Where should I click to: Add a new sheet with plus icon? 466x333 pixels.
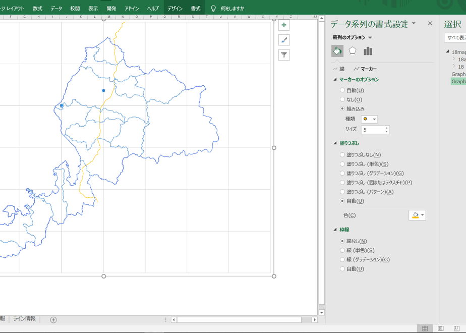53,320
